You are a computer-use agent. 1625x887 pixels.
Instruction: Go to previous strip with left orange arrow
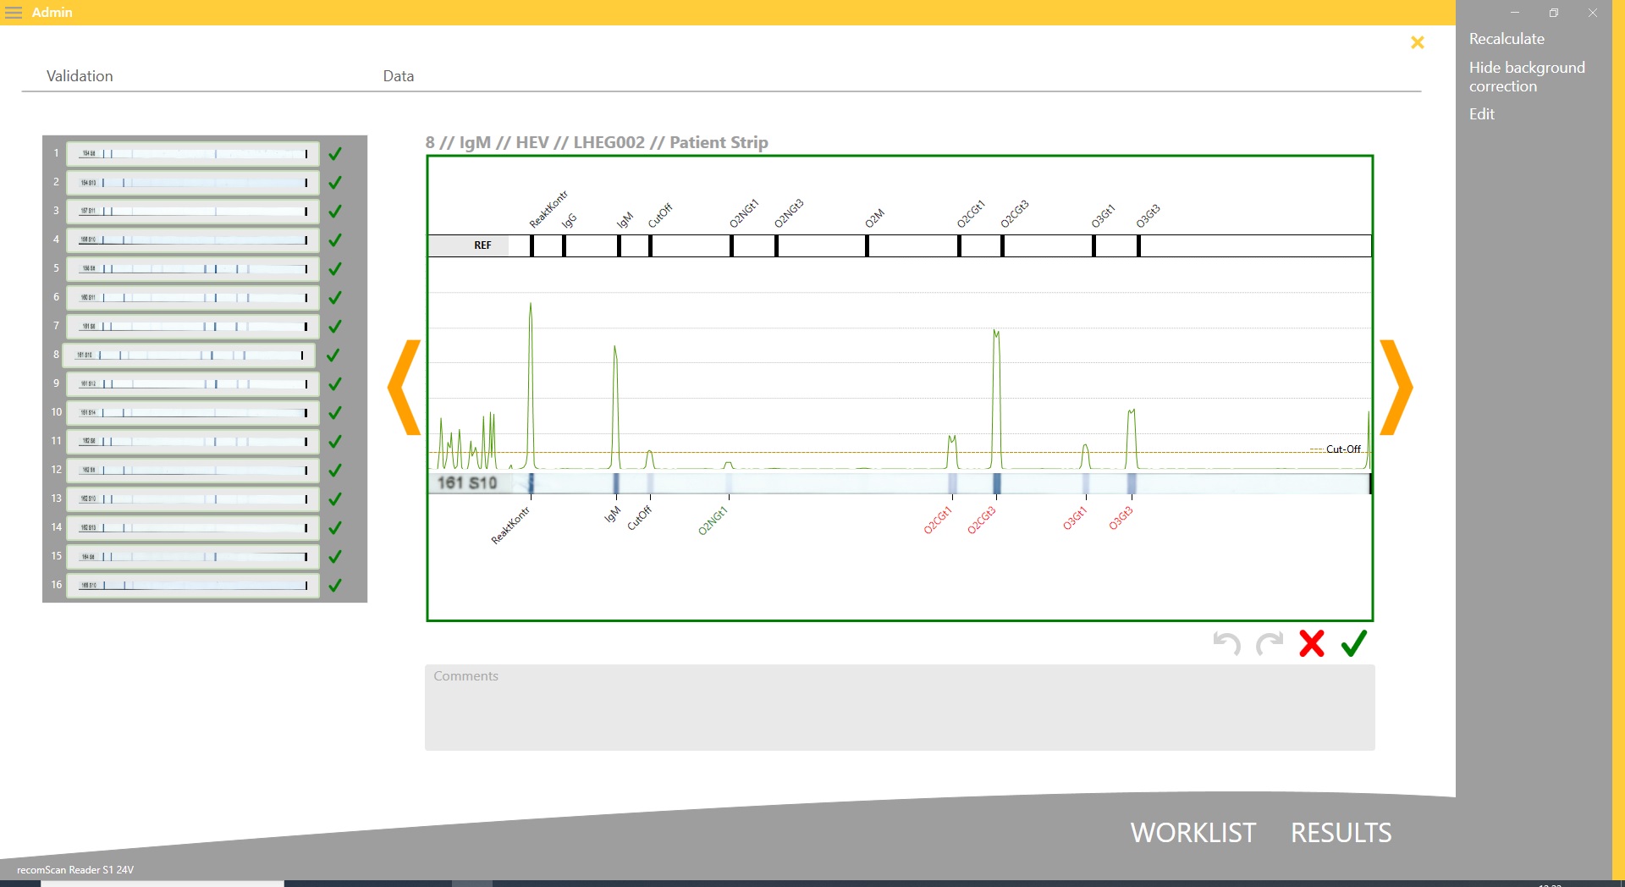coord(405,388)
